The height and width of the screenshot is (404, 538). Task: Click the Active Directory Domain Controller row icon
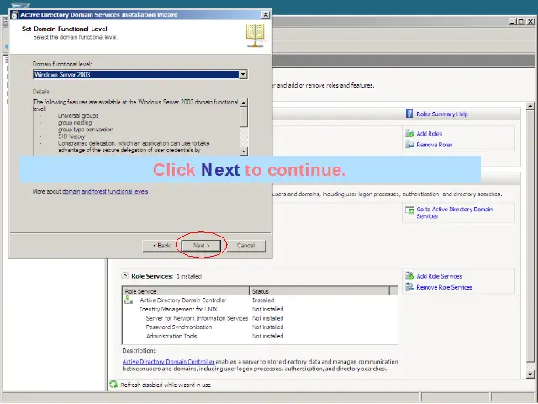pyautogui.click(x=129, y=300)
